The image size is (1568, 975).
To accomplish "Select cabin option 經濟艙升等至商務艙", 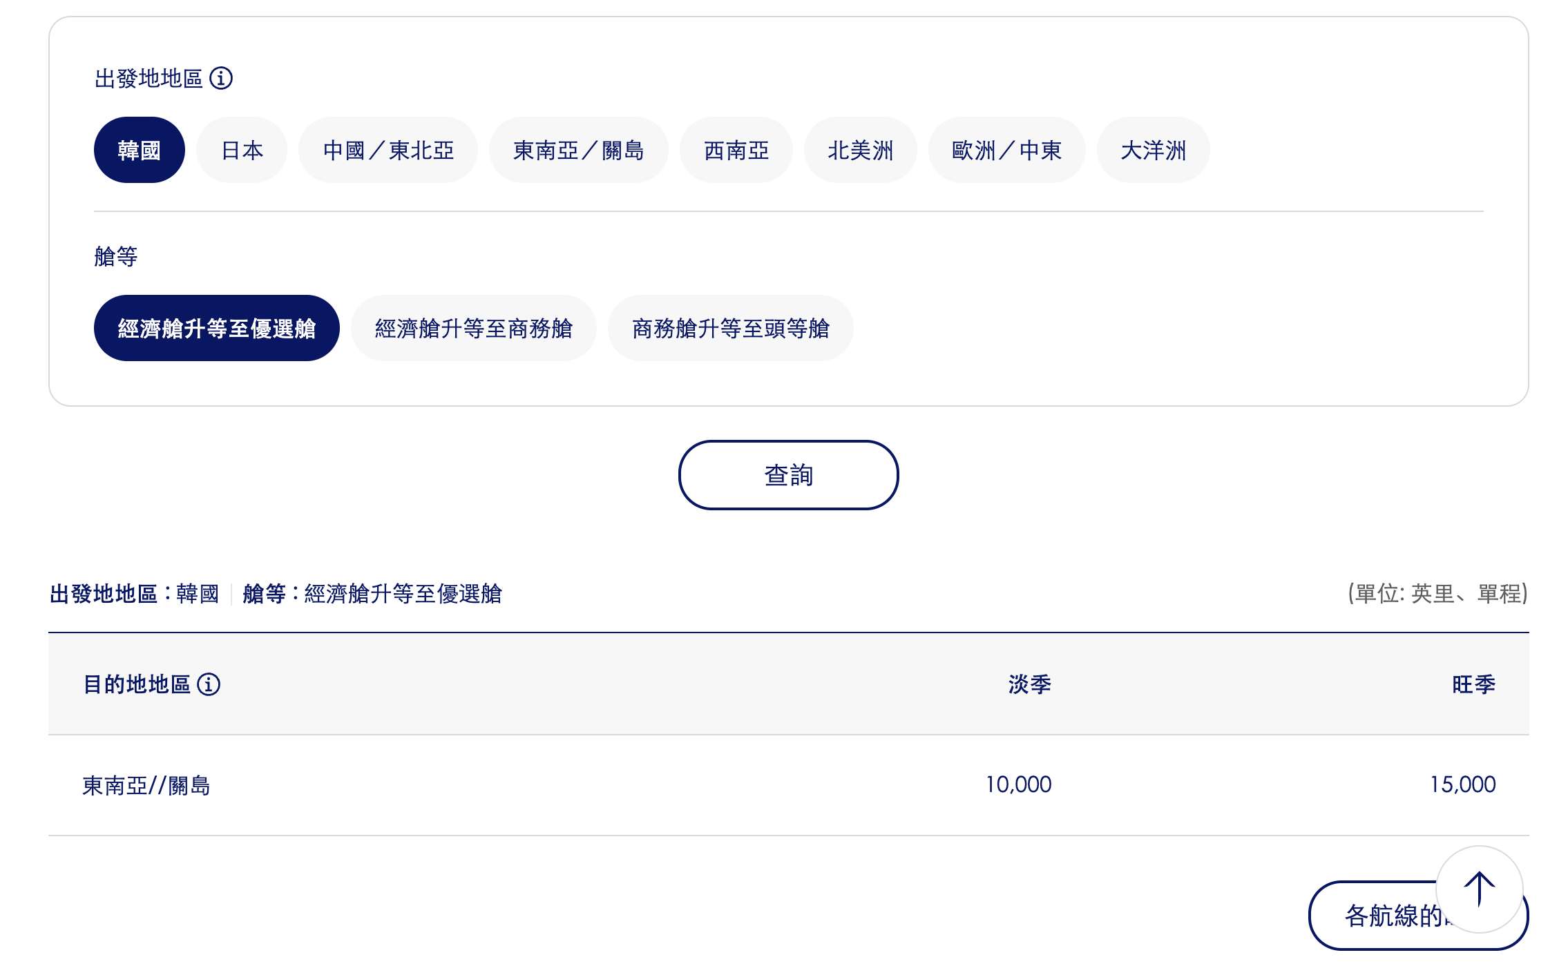I will [x=474, y=327].
